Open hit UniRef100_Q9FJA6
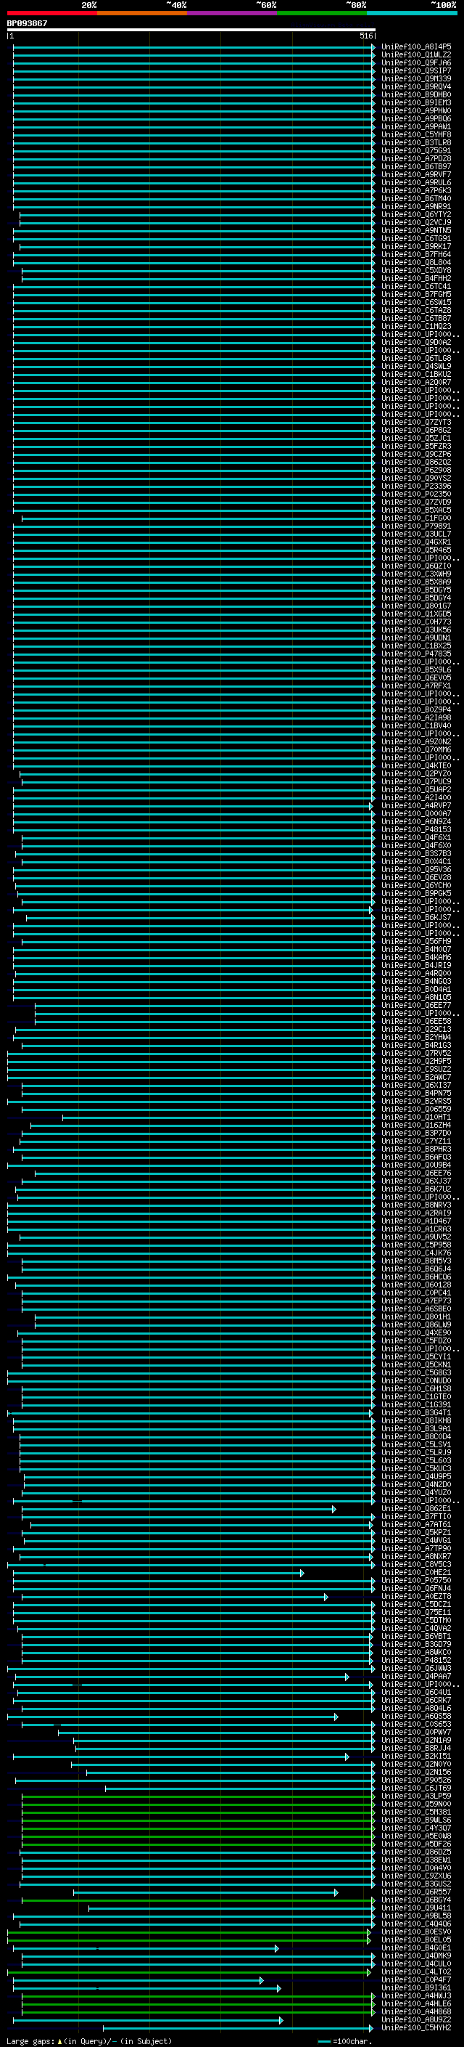 pos(416,62)
